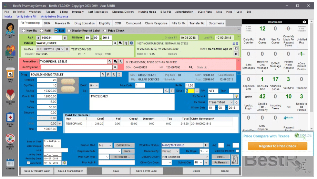Open the Prescriber (F2) sidebar icon
This screenshot has width=317, height=179.
click(x=10, y=31)
